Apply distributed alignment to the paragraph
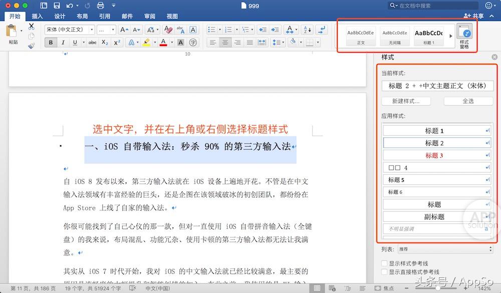The image size is (501, 293). pyautogui.click(x=262, y=42)
